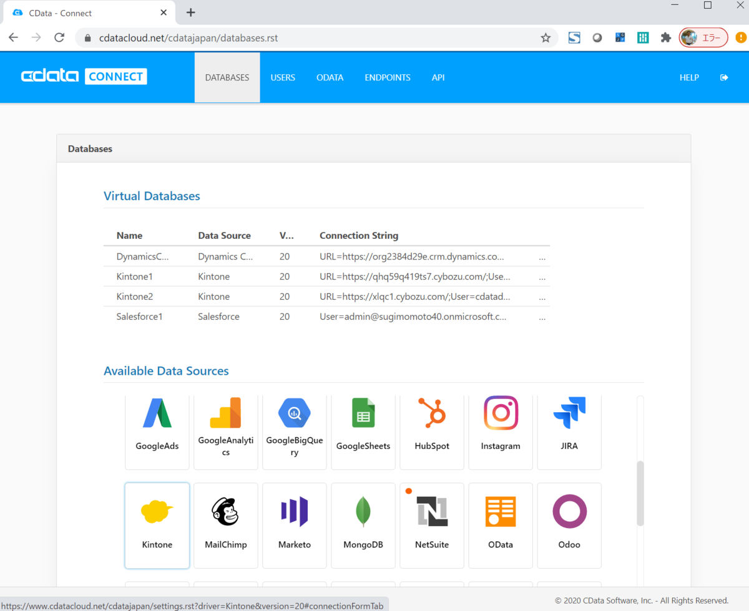Click the Data Source column header
The width and height of the screenshot is (749, 611).
[225, 235]
